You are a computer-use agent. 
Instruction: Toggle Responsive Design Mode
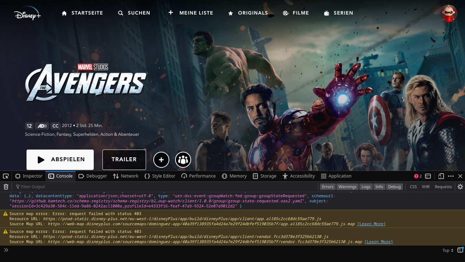click(441, 176)
